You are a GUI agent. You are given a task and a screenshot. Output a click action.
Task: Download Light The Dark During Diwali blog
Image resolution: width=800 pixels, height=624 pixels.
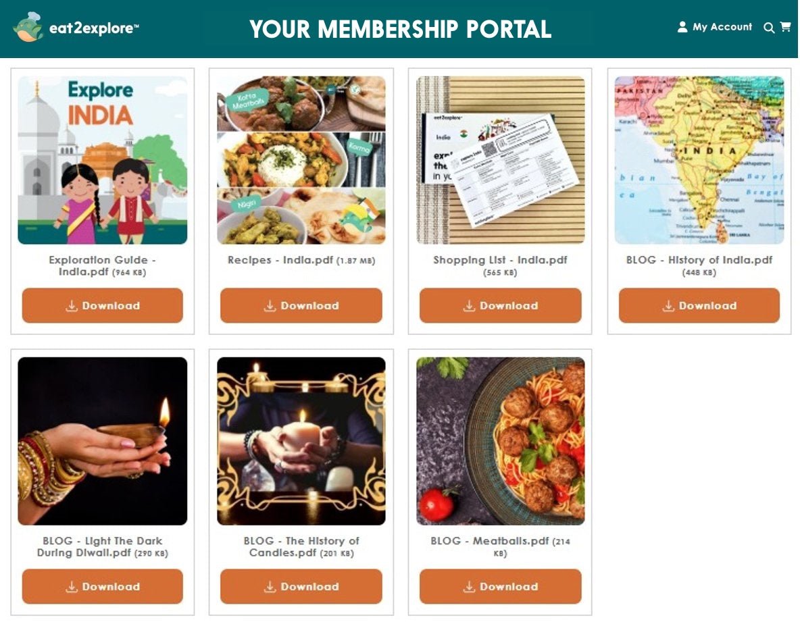[103, 586]
